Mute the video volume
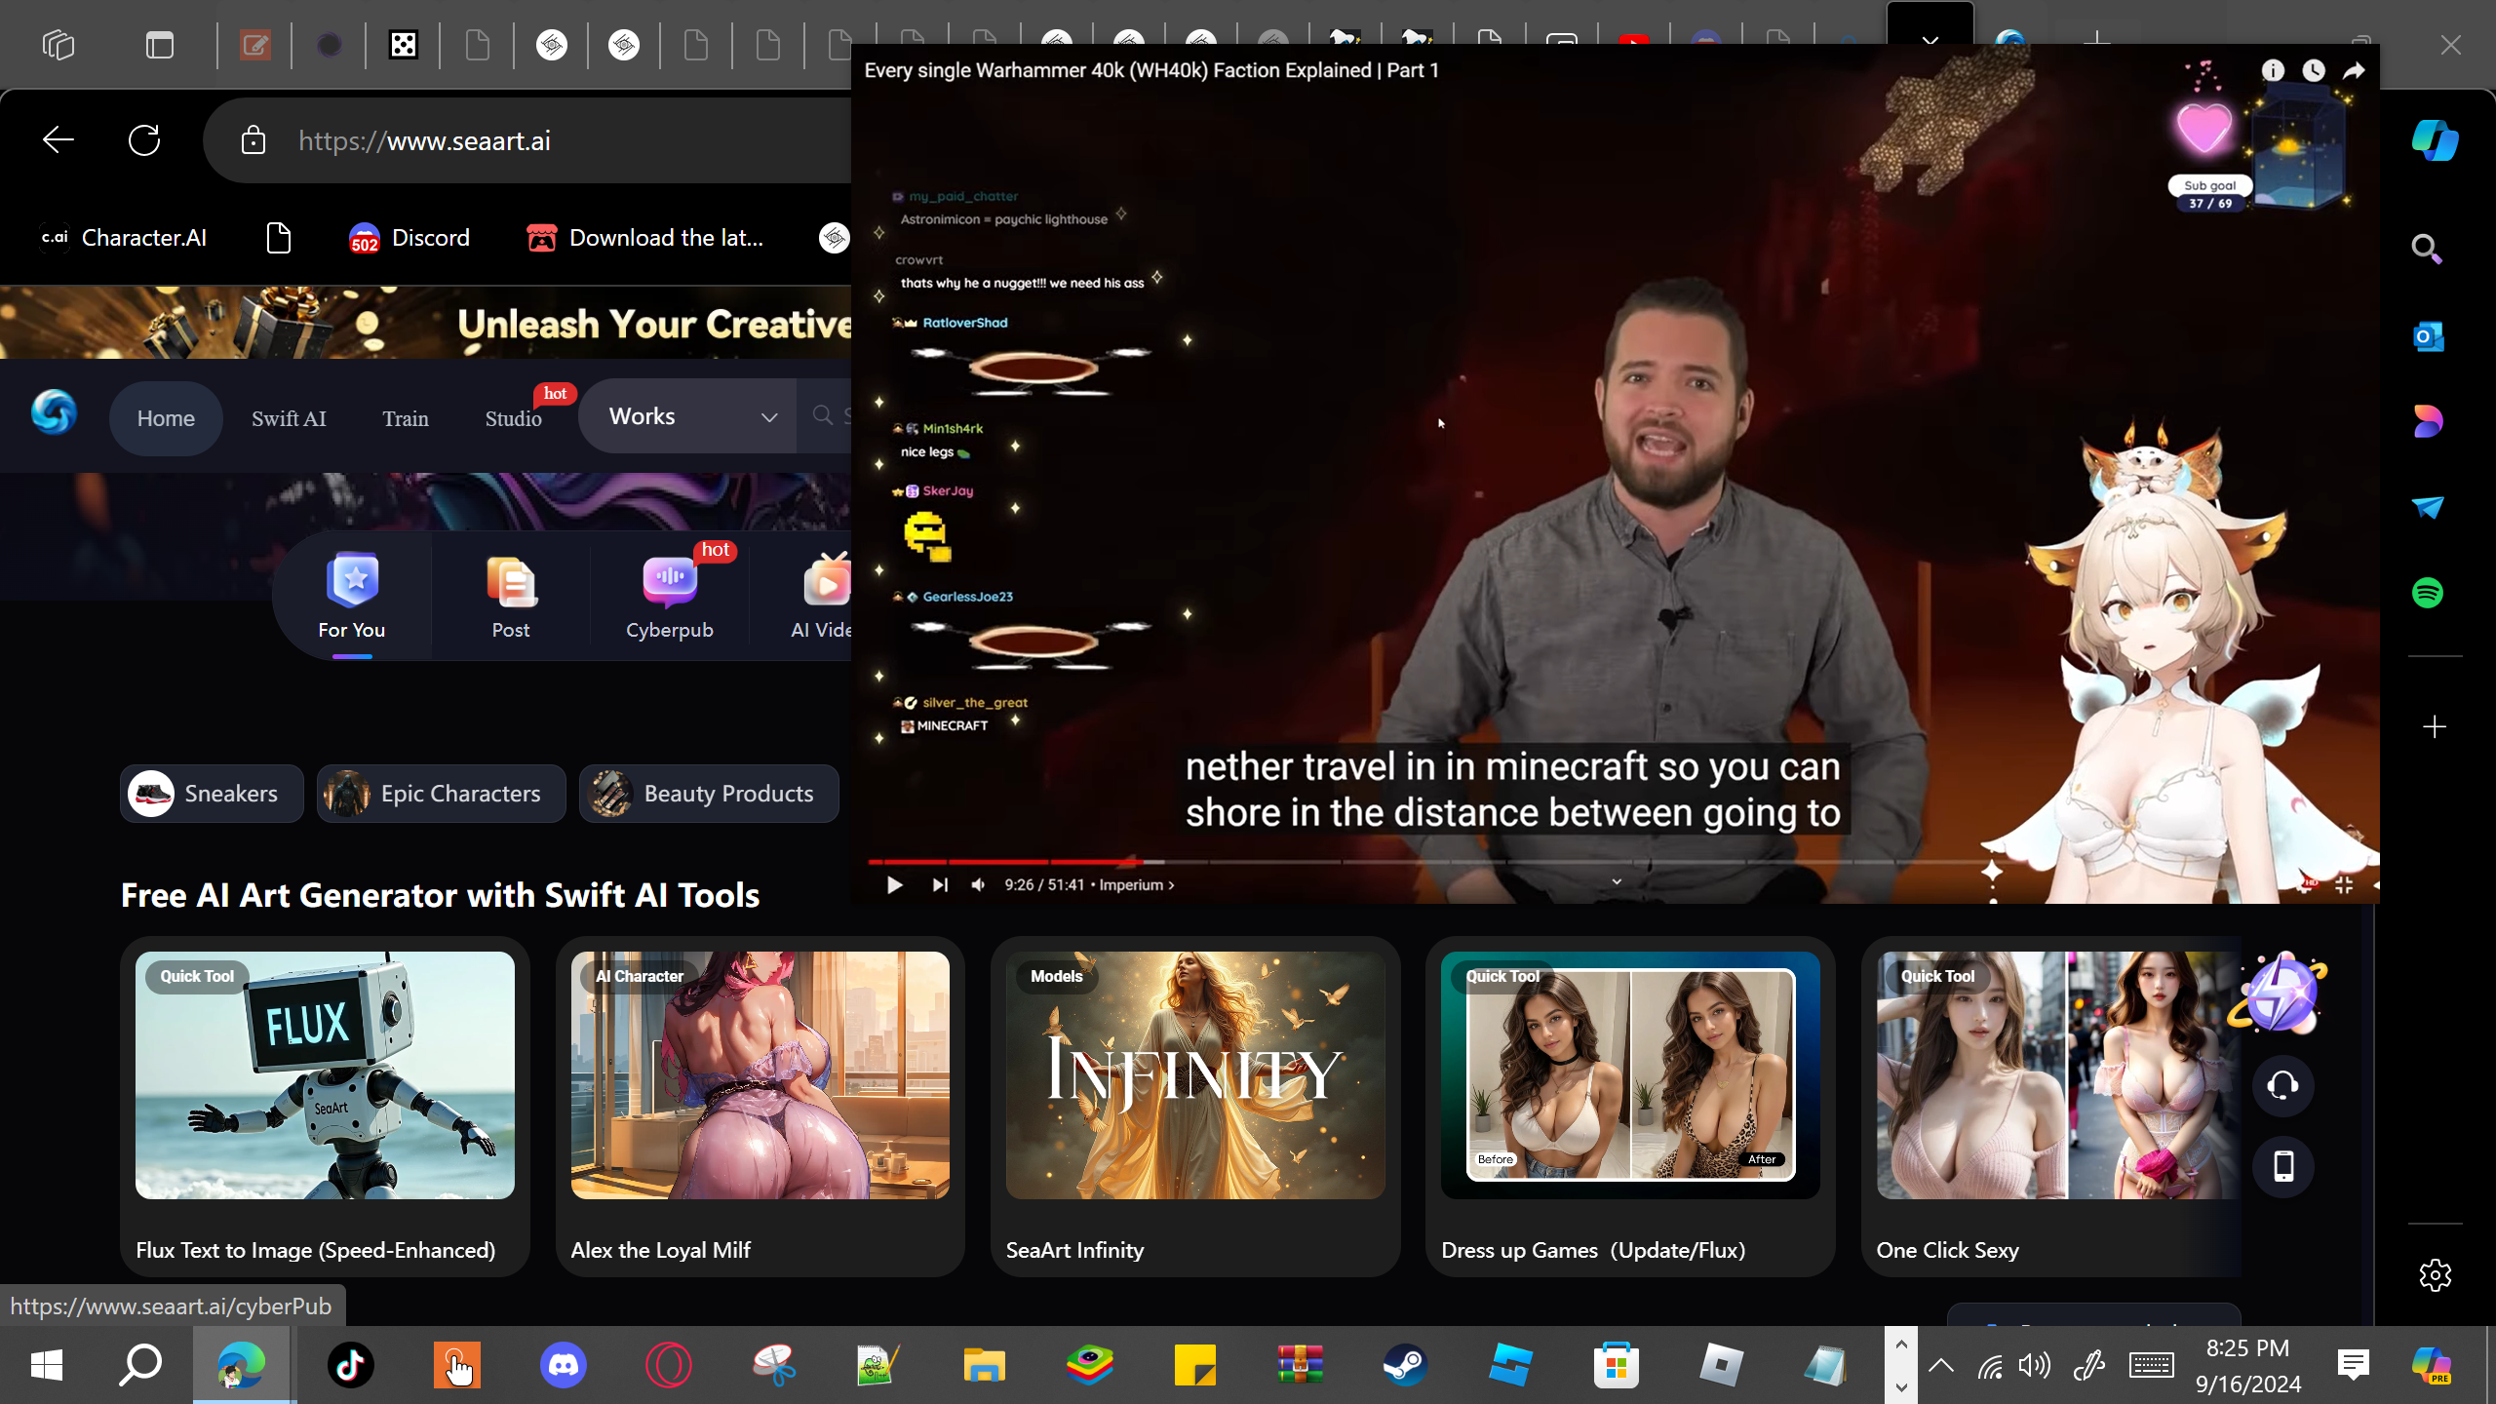Screen dimensions: 2496x1404 pyautogui.click(x=978, y=885)
